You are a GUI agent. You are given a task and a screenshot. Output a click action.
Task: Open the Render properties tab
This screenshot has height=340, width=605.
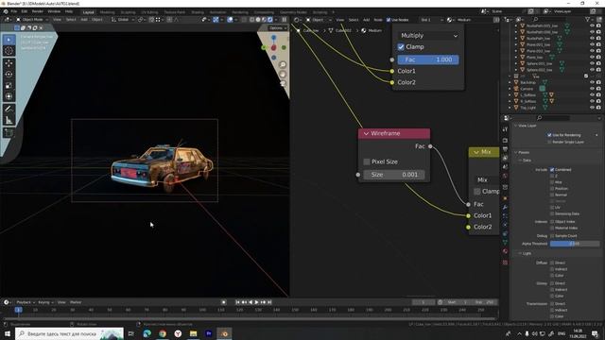coord(505,141)
